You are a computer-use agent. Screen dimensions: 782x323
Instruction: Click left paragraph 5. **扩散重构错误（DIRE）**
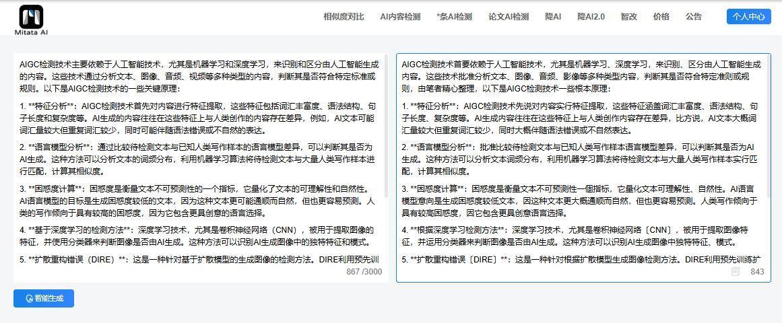[199, 260]
